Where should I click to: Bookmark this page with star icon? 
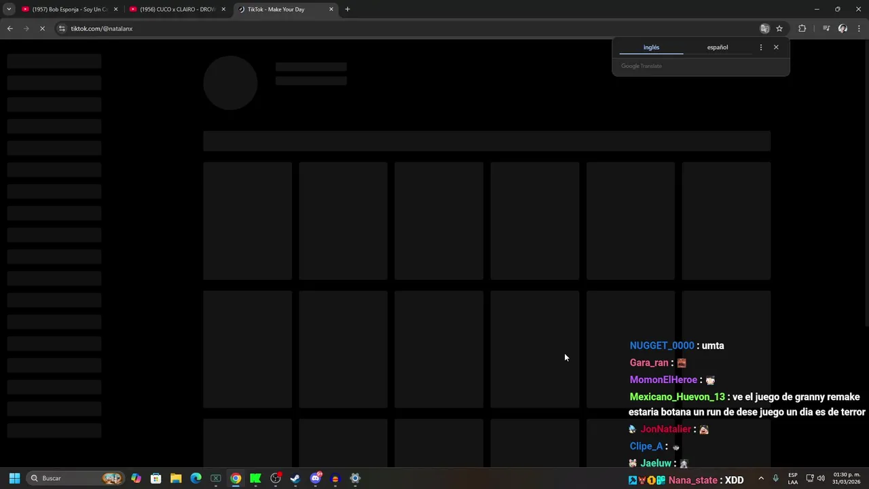click(779, 29)
